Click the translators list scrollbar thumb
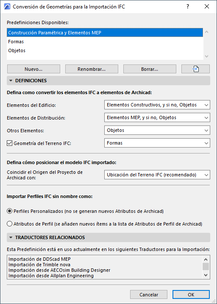Screen dimensions: 217x304 [206, 267]
